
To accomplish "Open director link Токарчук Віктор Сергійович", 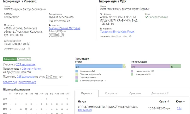I will pyautogui.click(x=118, y=32).
